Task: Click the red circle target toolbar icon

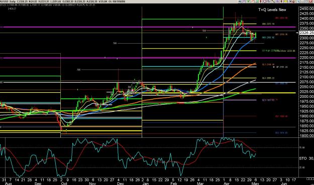Action: pyautogui.click(x=265, y=1)
